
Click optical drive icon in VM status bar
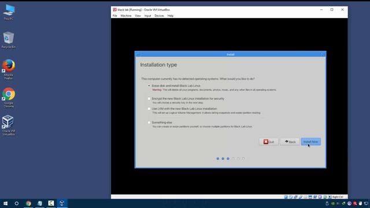point(291,197)
